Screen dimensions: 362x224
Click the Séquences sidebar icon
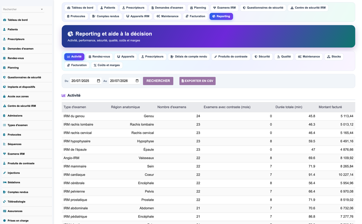5,144
